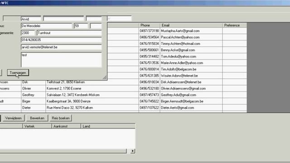Select phone number 0496/818034
Viewport: 290px width, 163px height.
pyautogui.click(x=149, y=82)
